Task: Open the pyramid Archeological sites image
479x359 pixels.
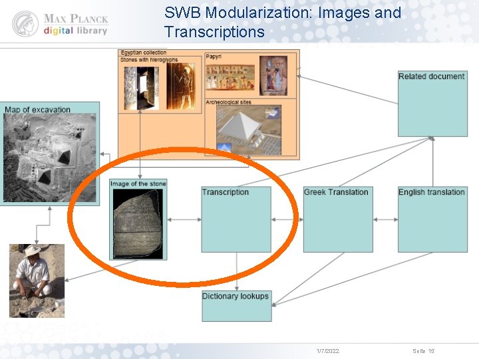Action: pos(249,130)
